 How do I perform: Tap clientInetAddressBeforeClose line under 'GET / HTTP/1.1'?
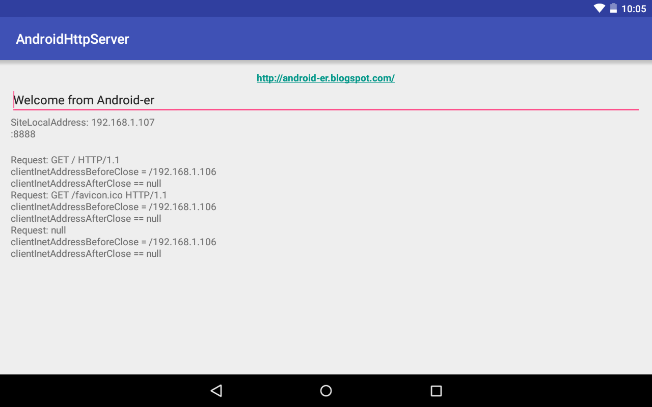click(x=114, y=172)
